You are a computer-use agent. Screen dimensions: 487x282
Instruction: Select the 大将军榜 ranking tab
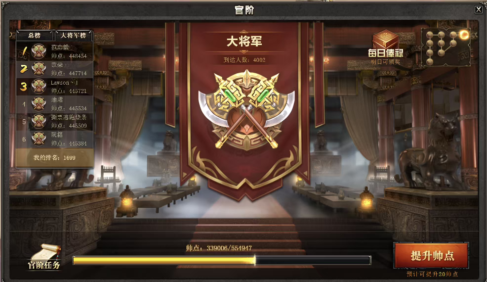[73, 36]
